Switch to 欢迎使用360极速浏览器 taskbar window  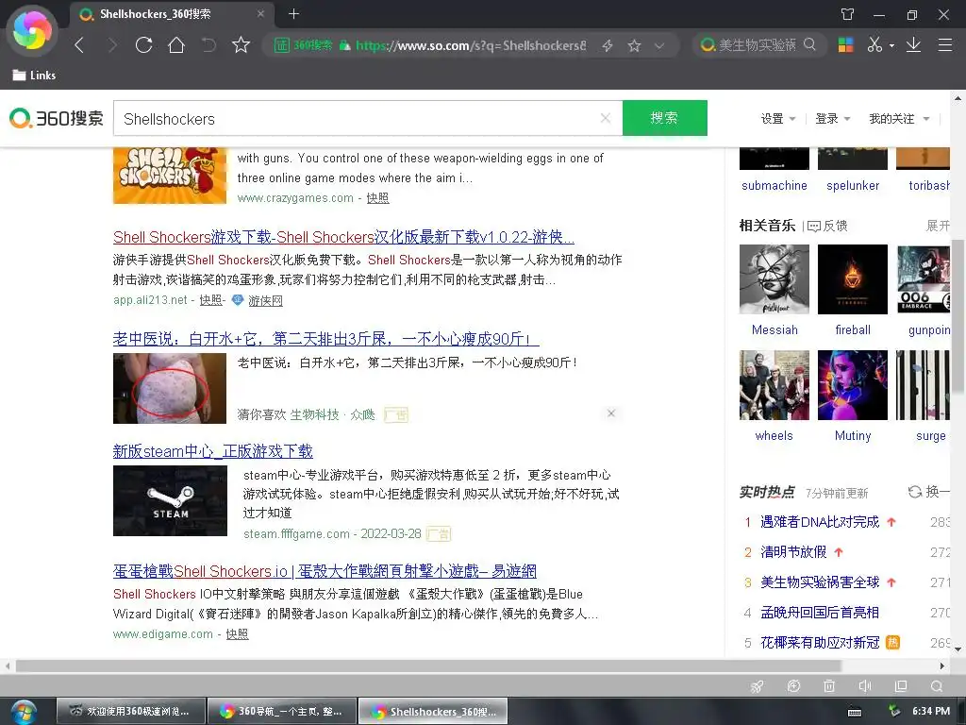click(129, 712)
